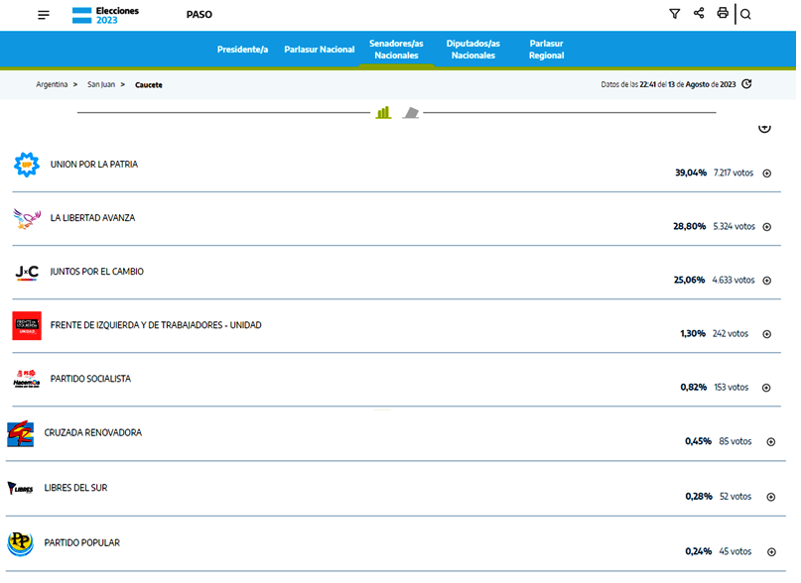
Task: Refresh data using the reload icon
Action: (746, 84)
